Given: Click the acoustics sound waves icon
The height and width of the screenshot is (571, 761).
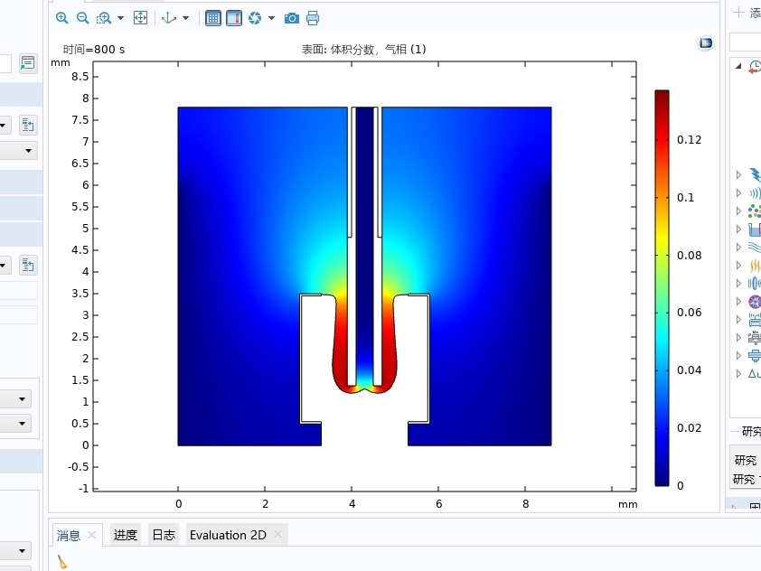Looking at the screenshot, I should tap(755, 193).
